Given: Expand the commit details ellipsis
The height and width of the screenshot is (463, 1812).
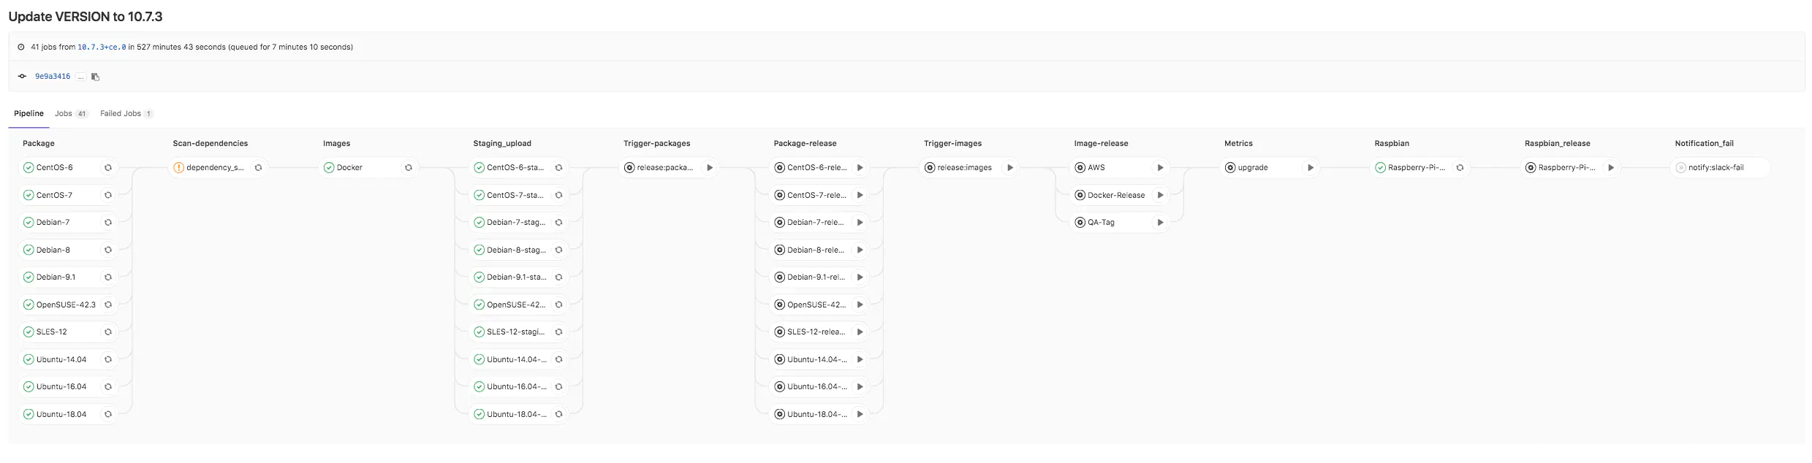Looking at the screenshot, I should tap(80, 77).
